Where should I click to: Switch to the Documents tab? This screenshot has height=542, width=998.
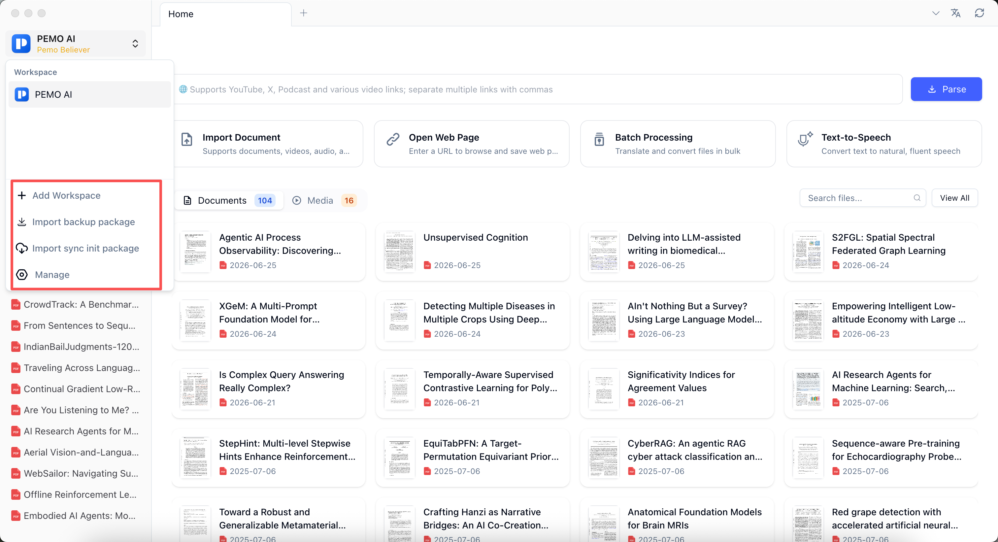pyautogui.click(x=229, y=200)
